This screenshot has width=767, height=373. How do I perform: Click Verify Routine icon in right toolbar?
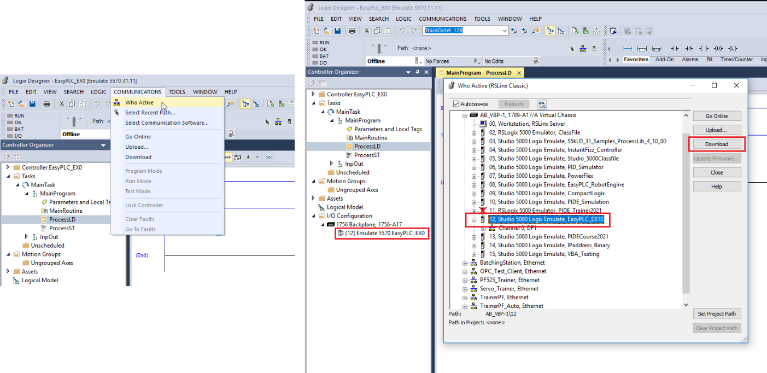tap(576, 31)
